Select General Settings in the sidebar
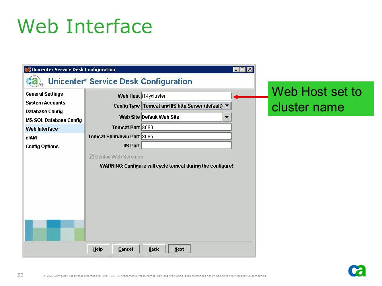This screenshot has height=286, width=382. coord(44,94)
